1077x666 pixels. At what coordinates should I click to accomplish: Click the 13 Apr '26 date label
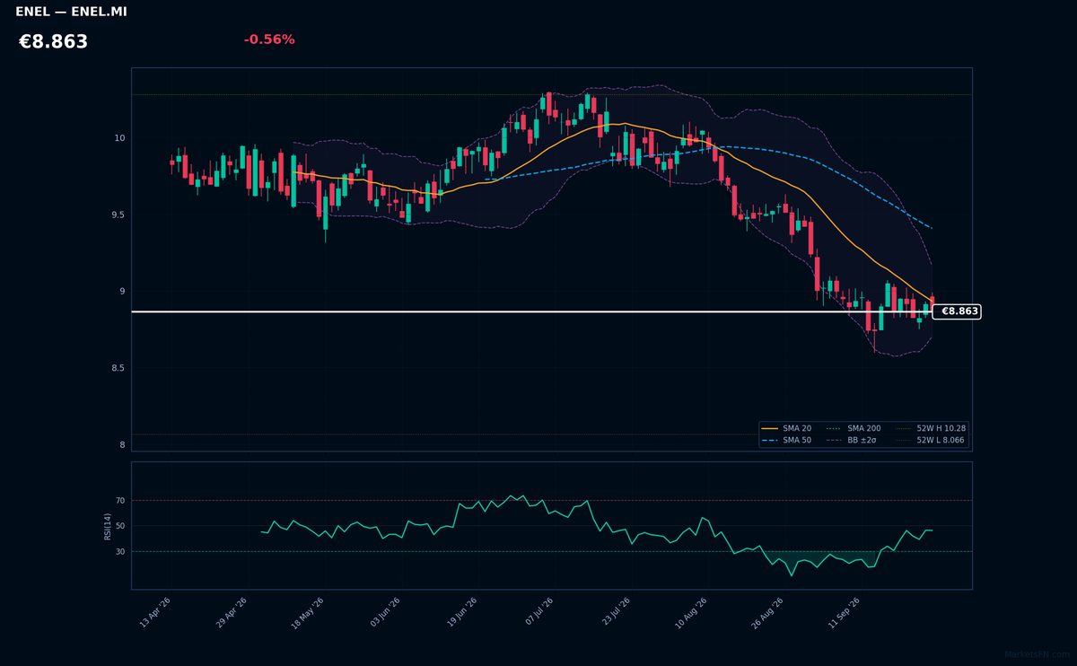tap(155, 612)
